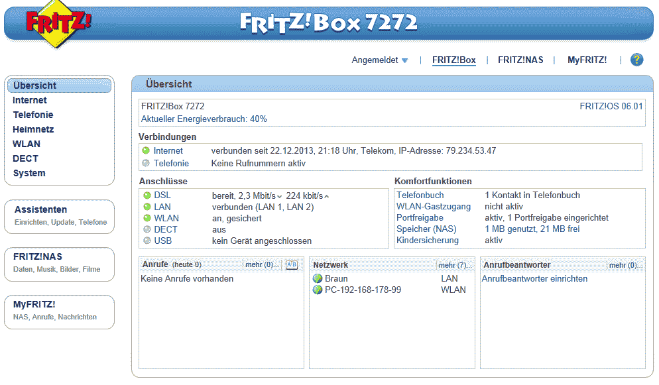Viewport: 659px width, 385px height.
Task: Click the globe icon beside PC-192-168-178-99
Action: point(318,290)
